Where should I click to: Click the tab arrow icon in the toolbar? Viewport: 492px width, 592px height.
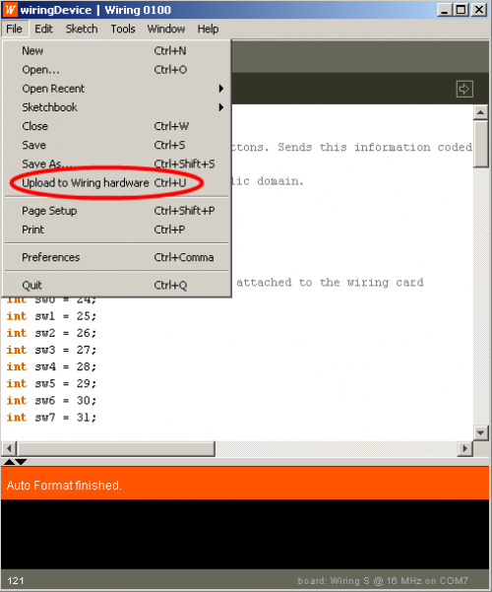(464, 89)
